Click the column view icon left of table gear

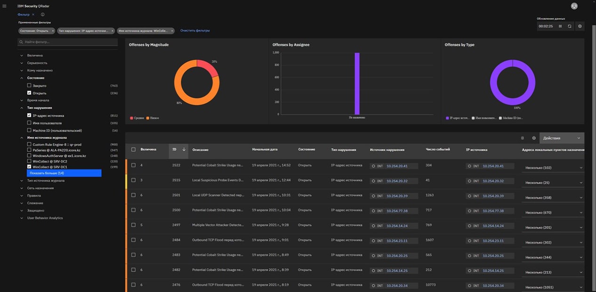coord(523,138)
